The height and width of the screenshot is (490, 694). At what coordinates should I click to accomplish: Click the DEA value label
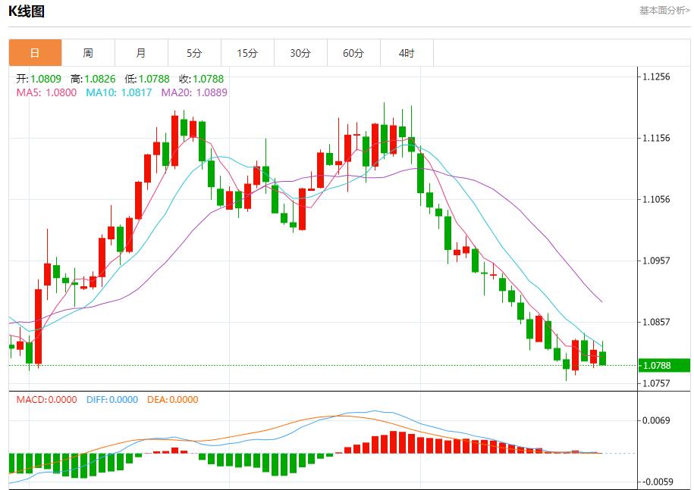pos(172,400)
